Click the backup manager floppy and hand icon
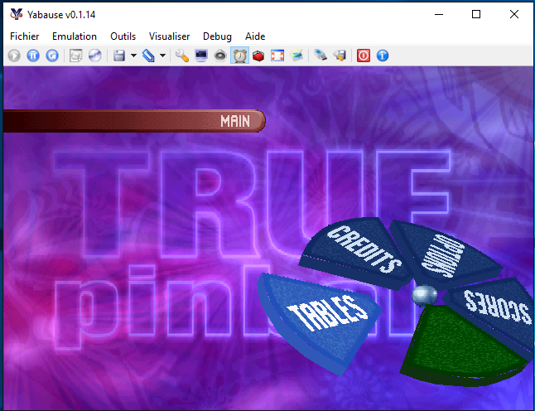The image size is (535, 411). tap(340, 56)
